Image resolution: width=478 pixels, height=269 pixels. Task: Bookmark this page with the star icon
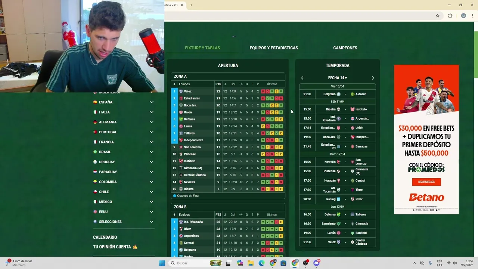[x=438, y=16]
